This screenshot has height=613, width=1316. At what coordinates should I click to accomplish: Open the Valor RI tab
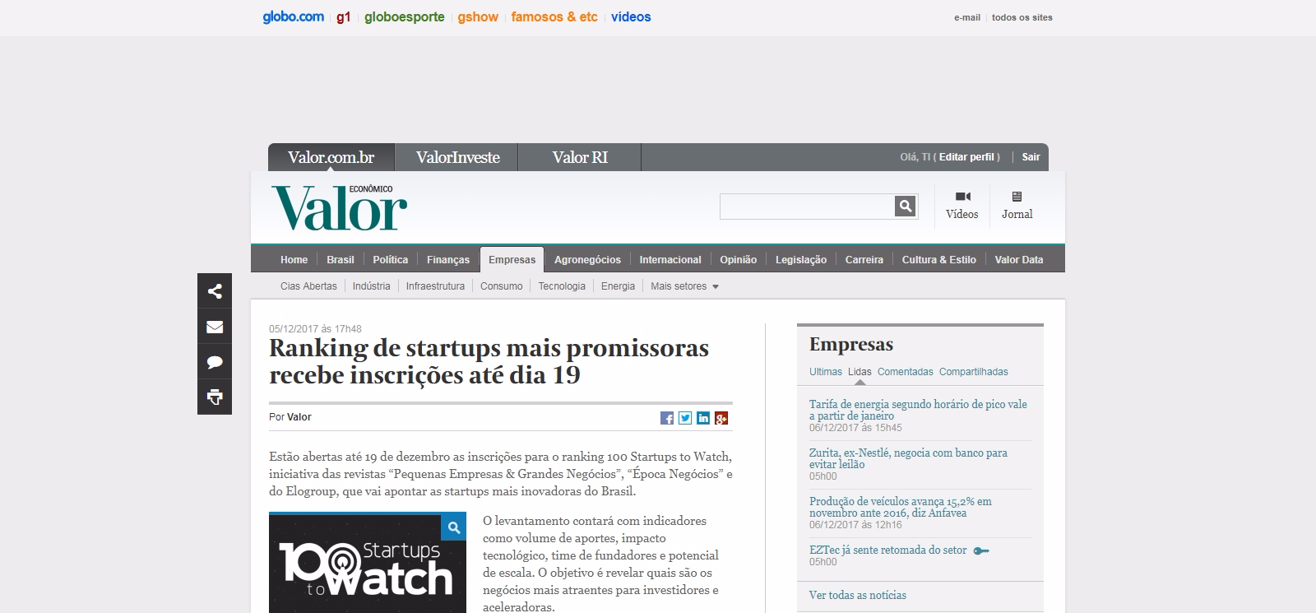580,157
